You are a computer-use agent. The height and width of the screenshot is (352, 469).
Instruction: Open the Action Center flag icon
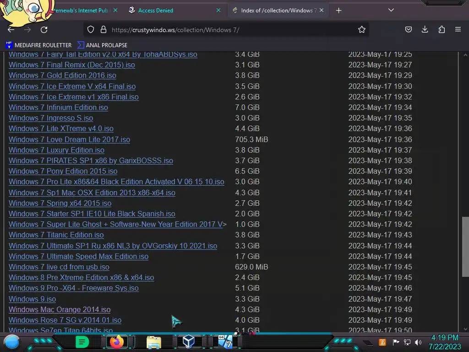(x=396, y=342)
